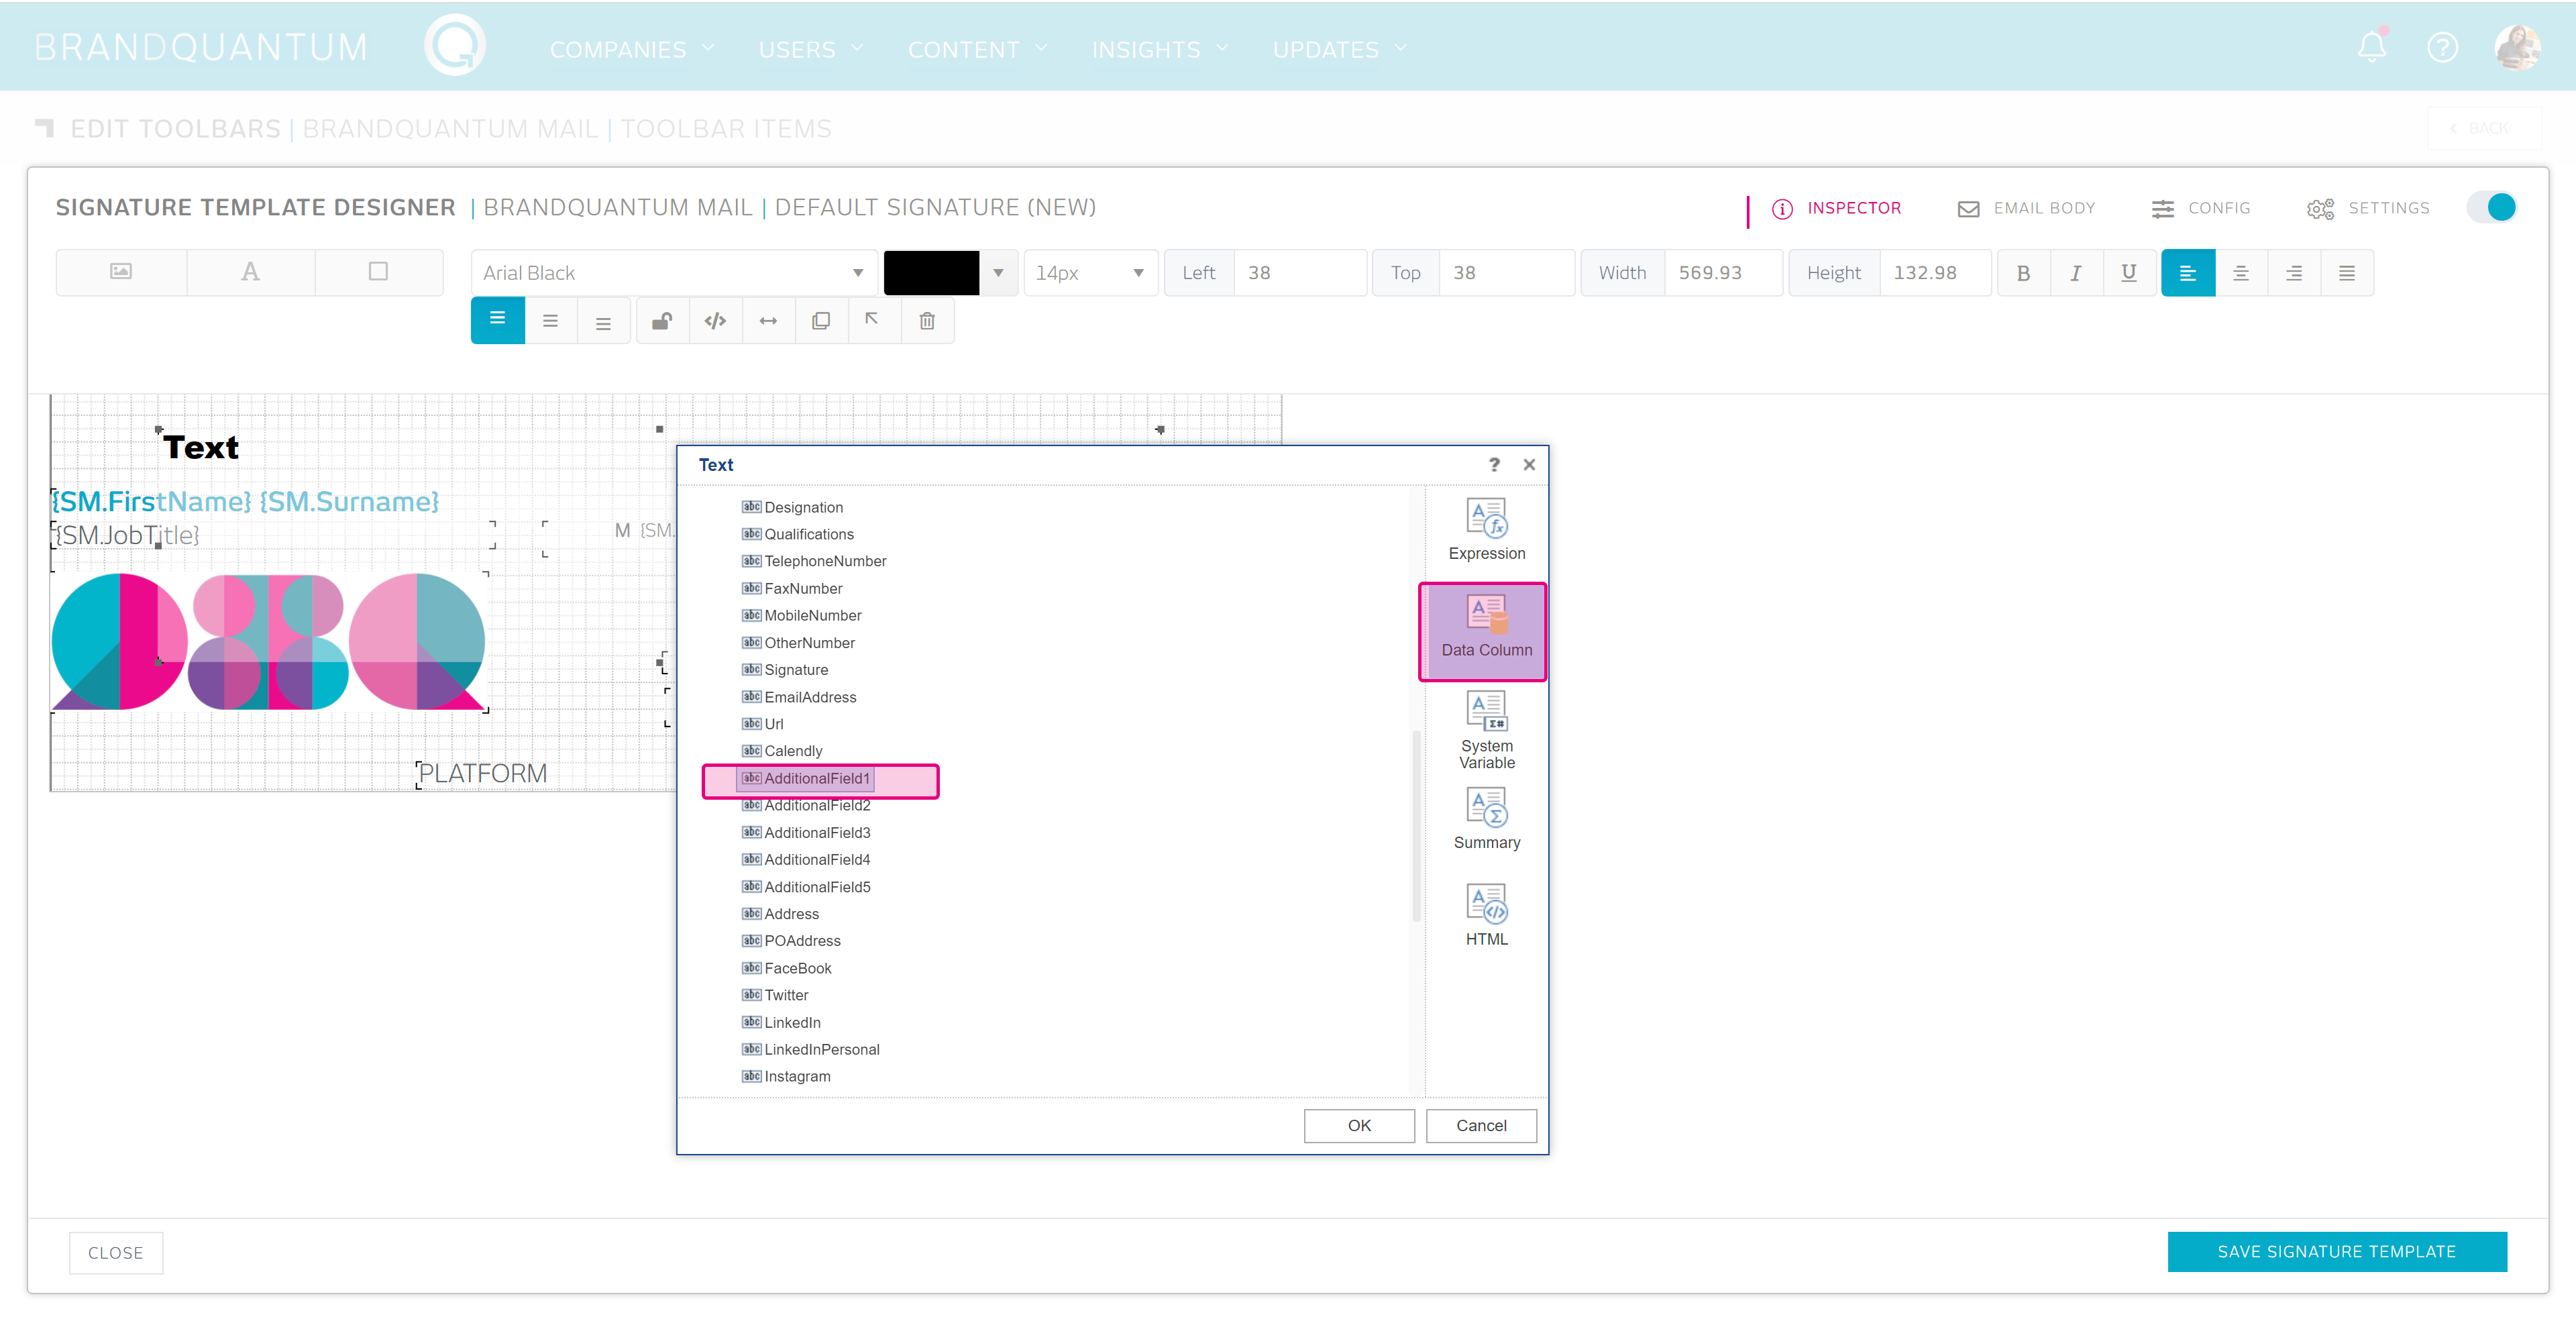This screenshot has width=2576, height=1317.
Task: Delete element with trash icon
Action: tap(927, 321)
